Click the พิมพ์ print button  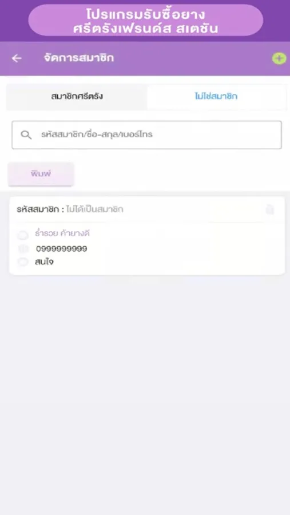[x=41, y=174]
